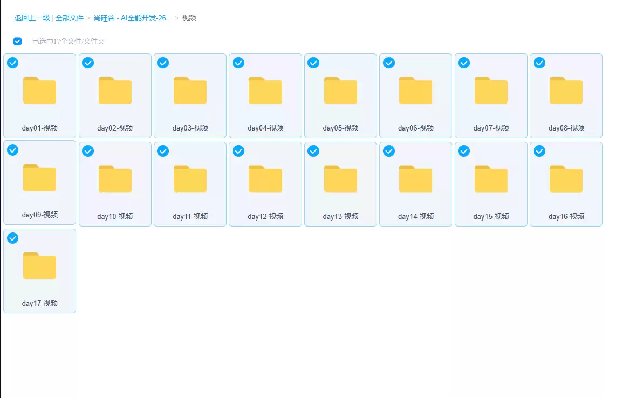Click the day15-视频 folder name

point(491,217)
